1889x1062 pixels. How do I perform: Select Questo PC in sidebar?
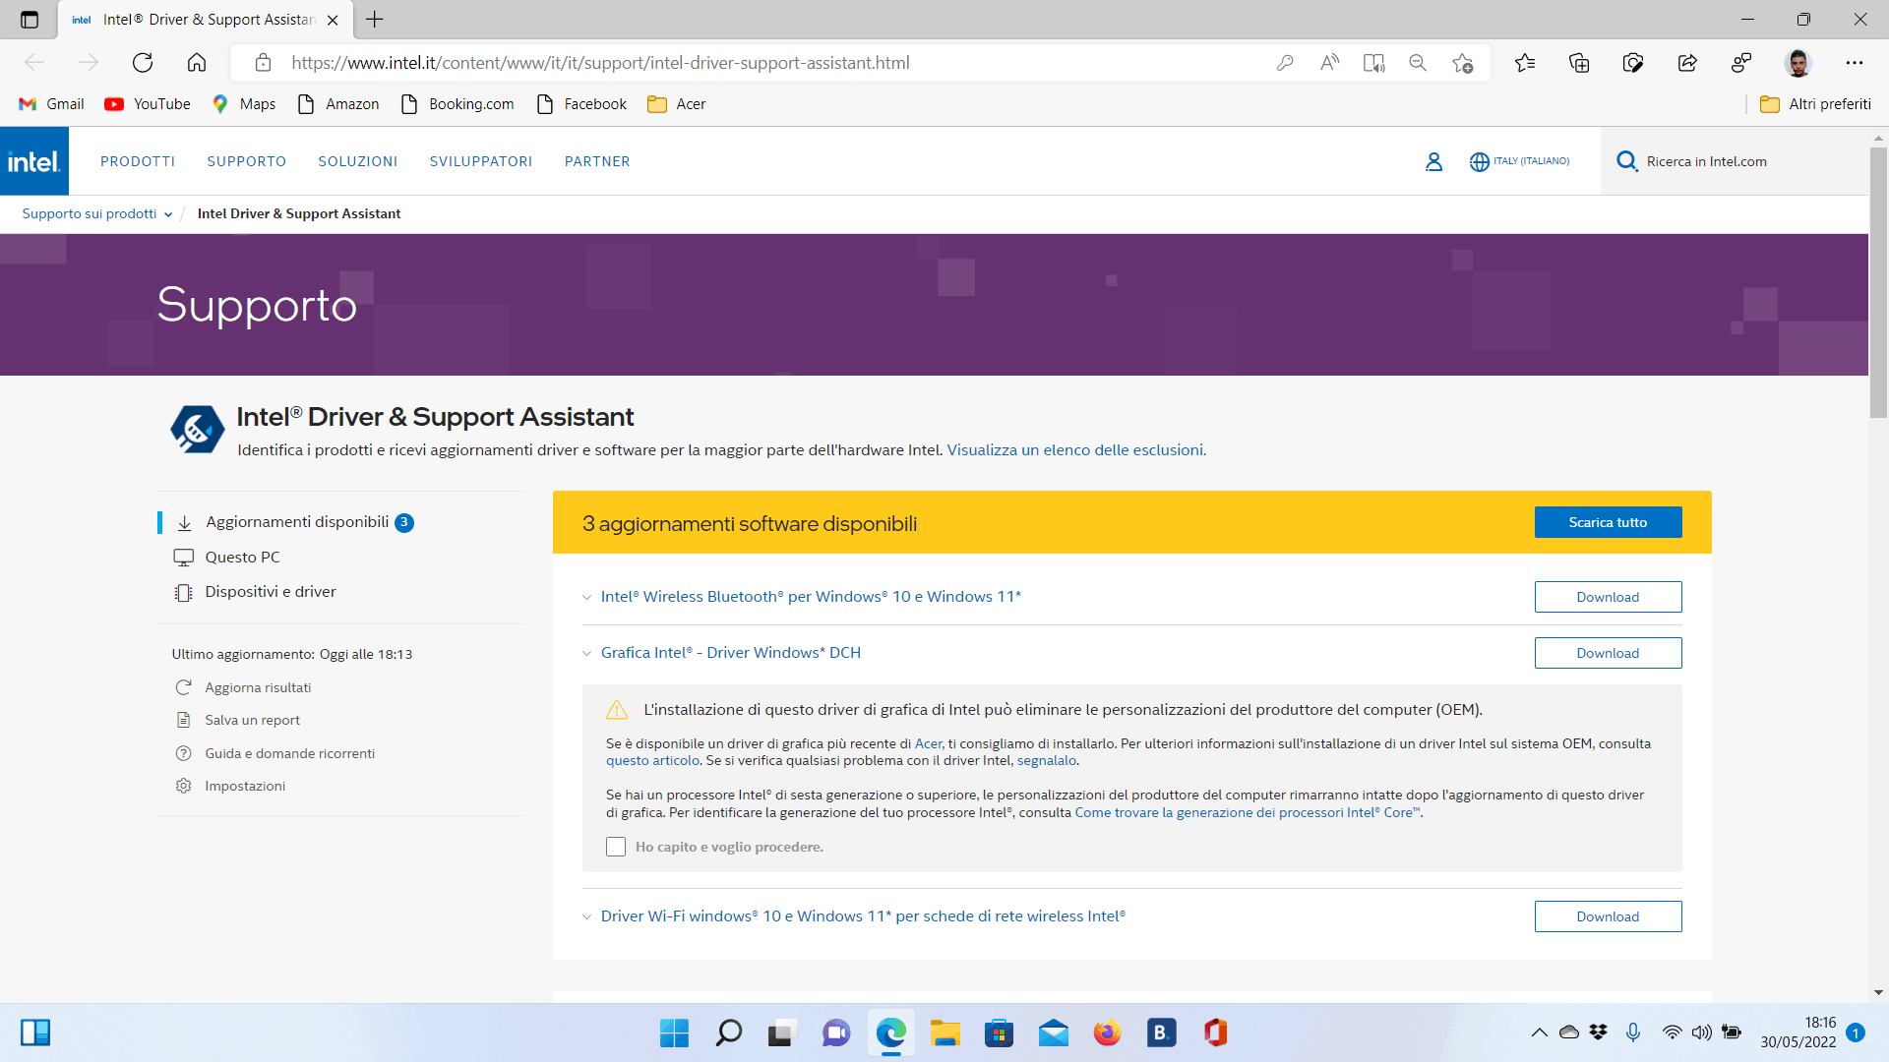(242, 557)
